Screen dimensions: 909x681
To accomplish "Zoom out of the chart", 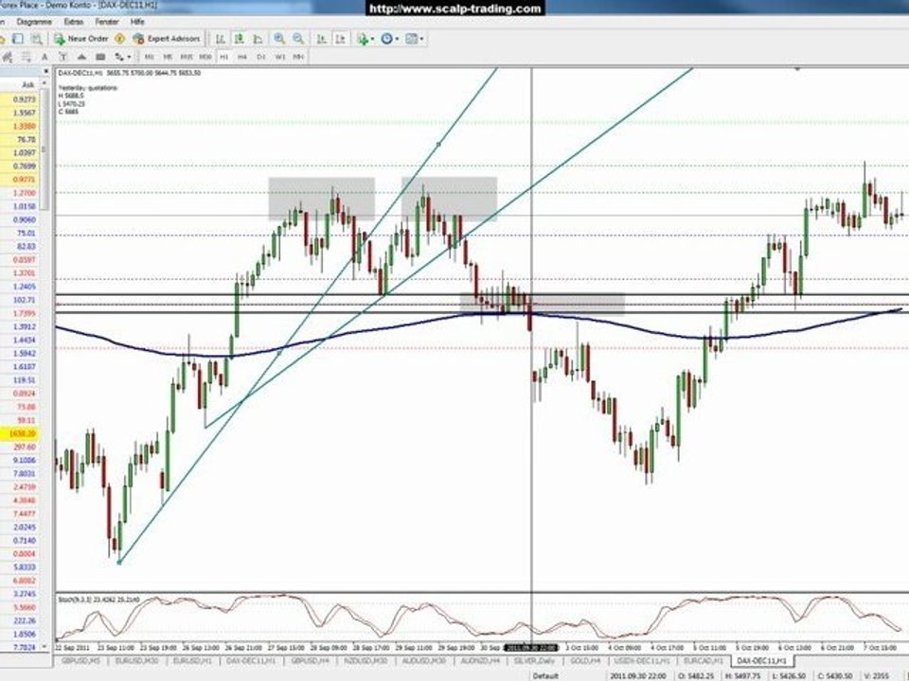I will (298, 39).
